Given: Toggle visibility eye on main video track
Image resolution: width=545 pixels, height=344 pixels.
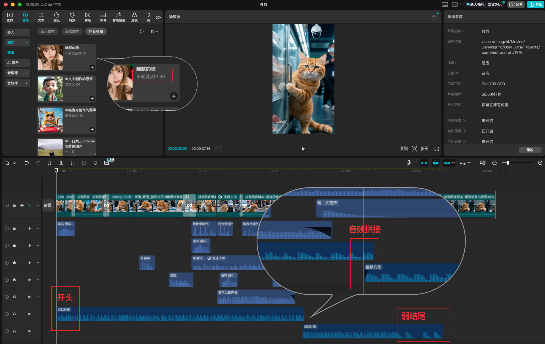Looking at the screenshot, I should point(22,205).
